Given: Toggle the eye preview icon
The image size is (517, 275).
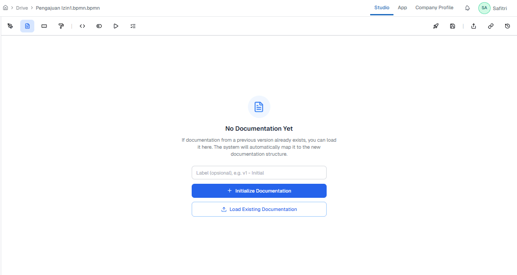Looking at the screenshot, I should 99,26.
